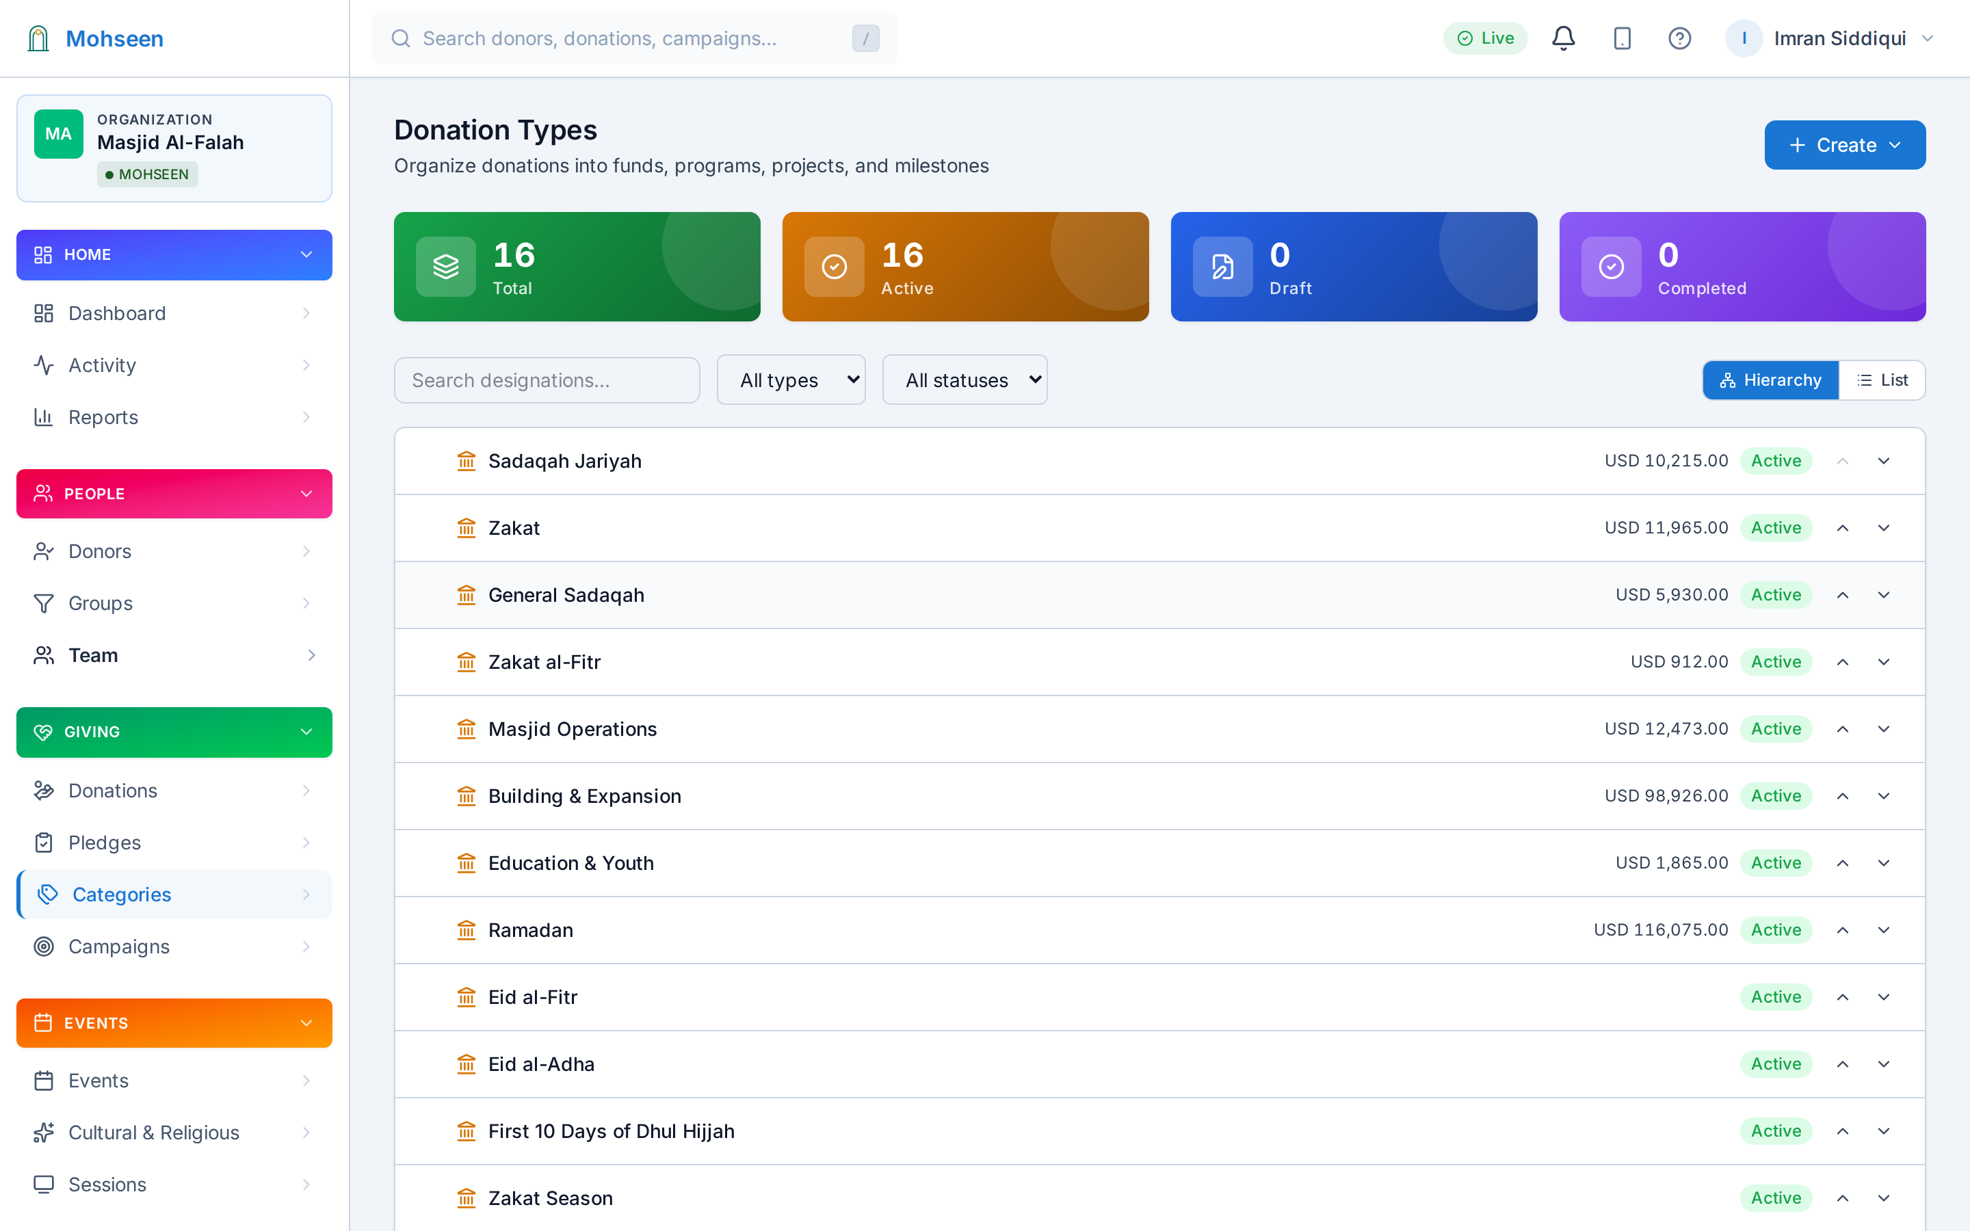The height and width of the screenshot is (1231, 1970).
Task: Click the Active check icon on orange card
Action: coord(834,266)
